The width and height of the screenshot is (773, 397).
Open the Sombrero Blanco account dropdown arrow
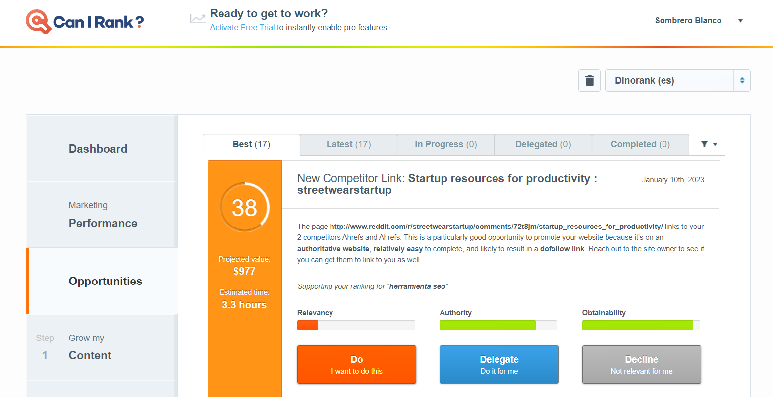click(x=740, y=21)
